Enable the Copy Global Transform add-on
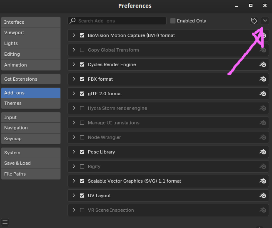This screenshot has width=272, height=228. coord(82,50)
